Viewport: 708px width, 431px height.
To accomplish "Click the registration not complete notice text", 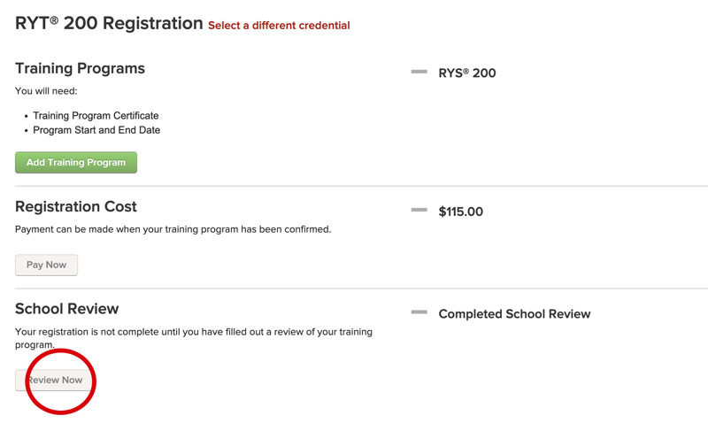I will click(x=193, y=332).
